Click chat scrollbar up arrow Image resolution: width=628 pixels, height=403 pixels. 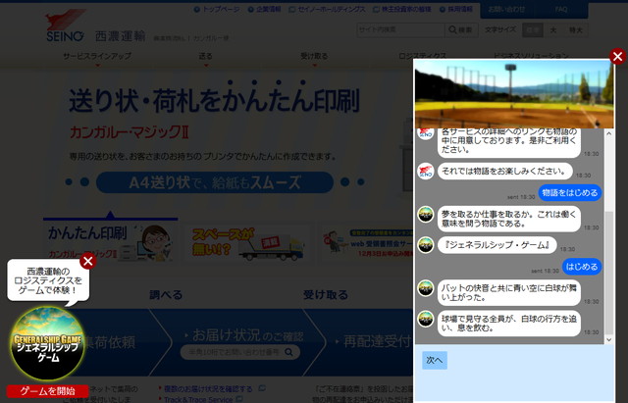pyautogui.click(x=608, y=133)
